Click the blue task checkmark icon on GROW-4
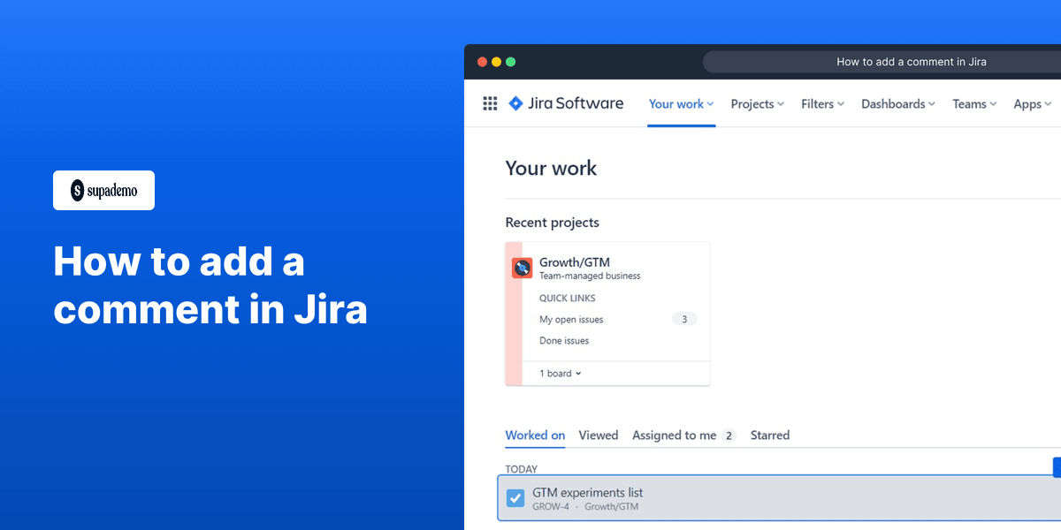 point(515,497)
